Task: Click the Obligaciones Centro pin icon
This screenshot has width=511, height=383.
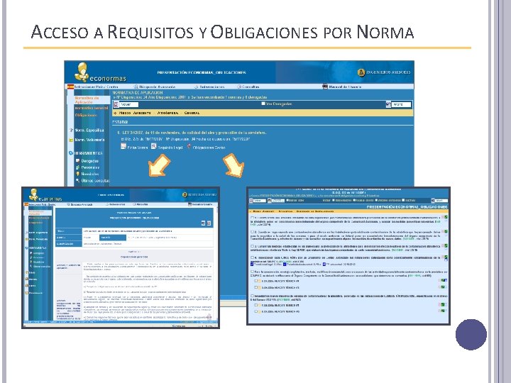Action: (189, 147)
